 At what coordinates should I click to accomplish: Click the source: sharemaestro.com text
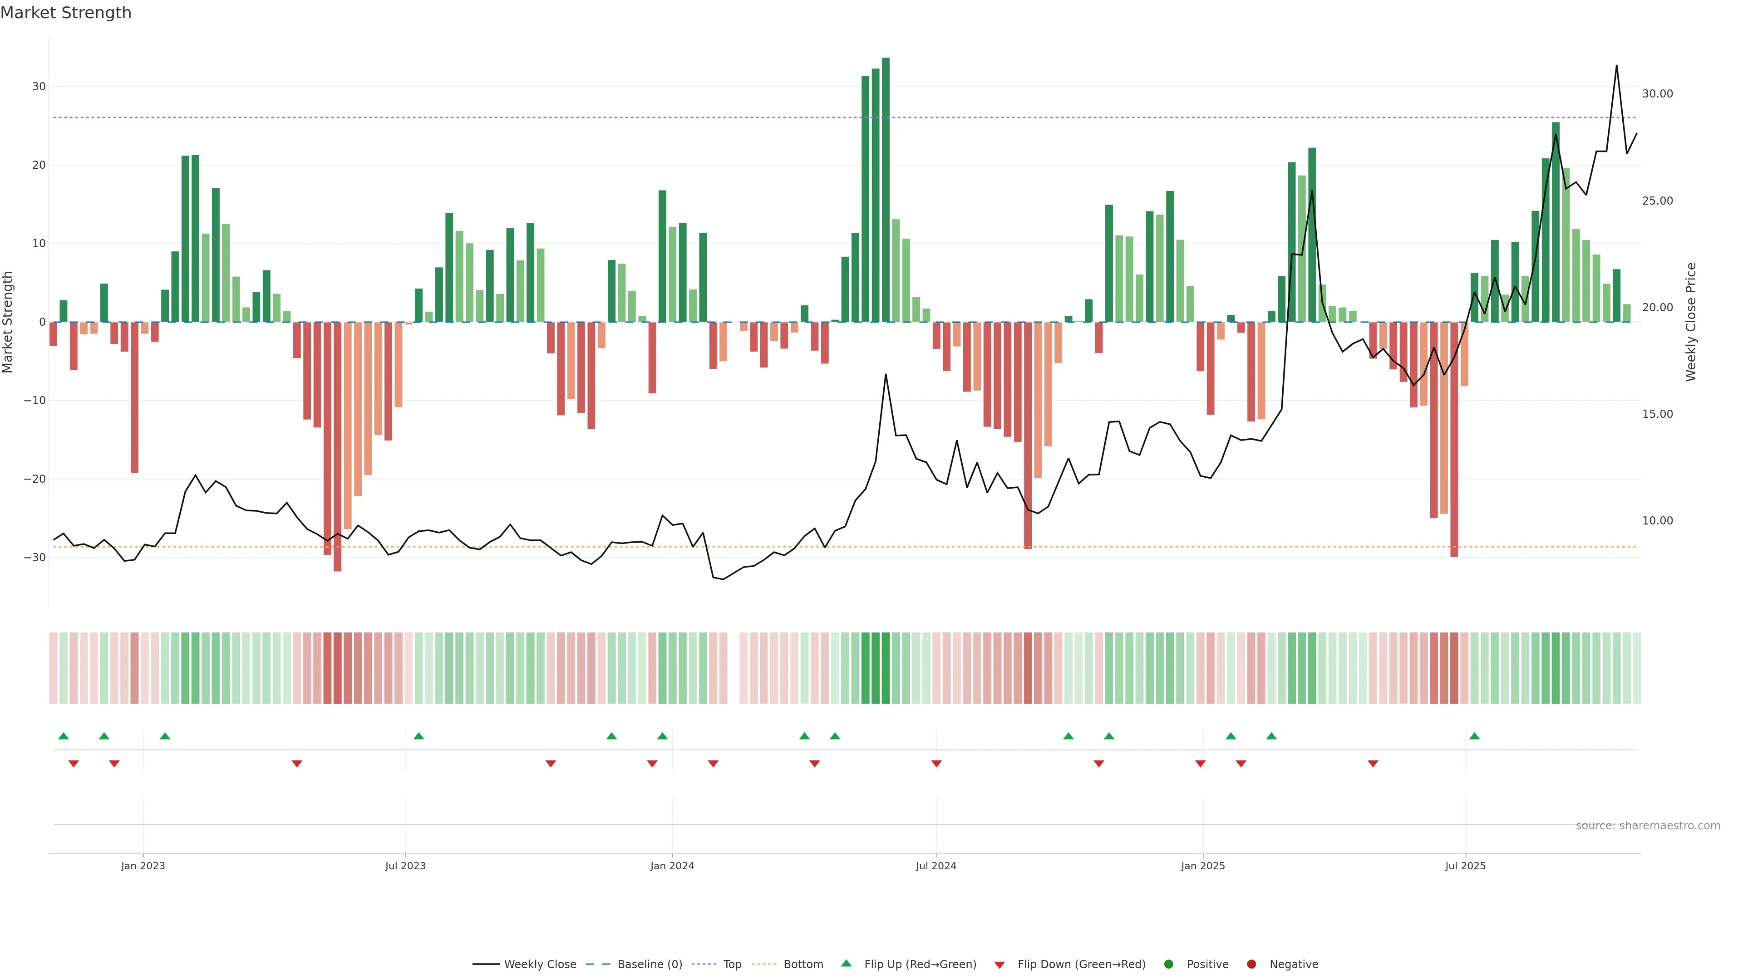tap(1648, 826)
